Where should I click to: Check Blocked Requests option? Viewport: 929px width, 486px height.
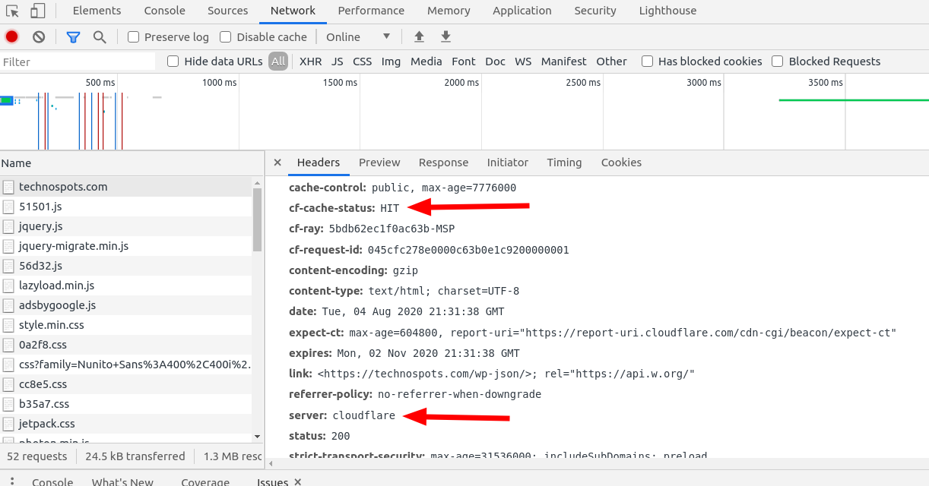(778, 62)
